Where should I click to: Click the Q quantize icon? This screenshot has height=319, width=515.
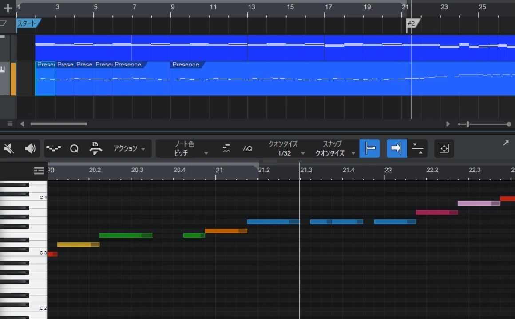pyautogui.click(x=74, y=148)
